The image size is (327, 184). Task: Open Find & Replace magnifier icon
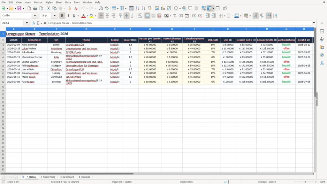click(101, 8)
